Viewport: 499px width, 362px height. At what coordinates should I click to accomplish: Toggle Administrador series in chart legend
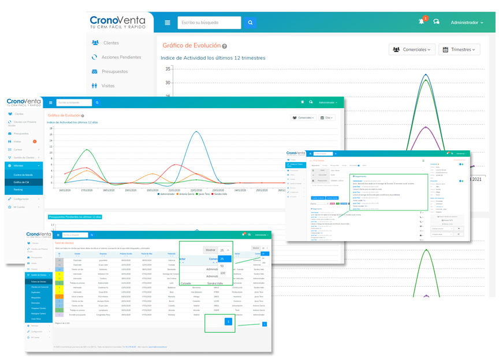[166, 194]
